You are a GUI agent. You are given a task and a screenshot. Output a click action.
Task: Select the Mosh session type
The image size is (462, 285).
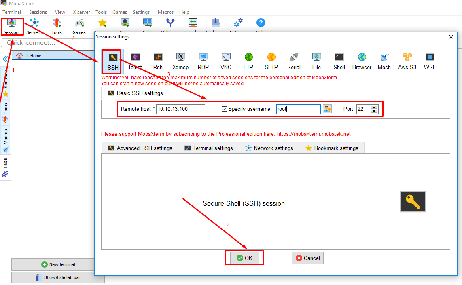(384, 61)
